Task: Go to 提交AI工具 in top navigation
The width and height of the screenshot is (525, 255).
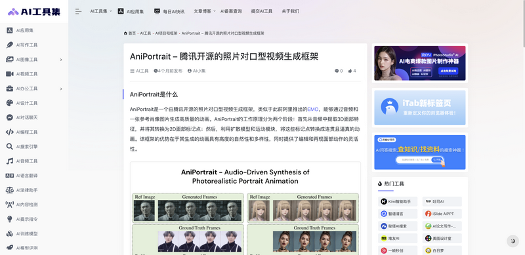Action: click(x=262, y=11)
